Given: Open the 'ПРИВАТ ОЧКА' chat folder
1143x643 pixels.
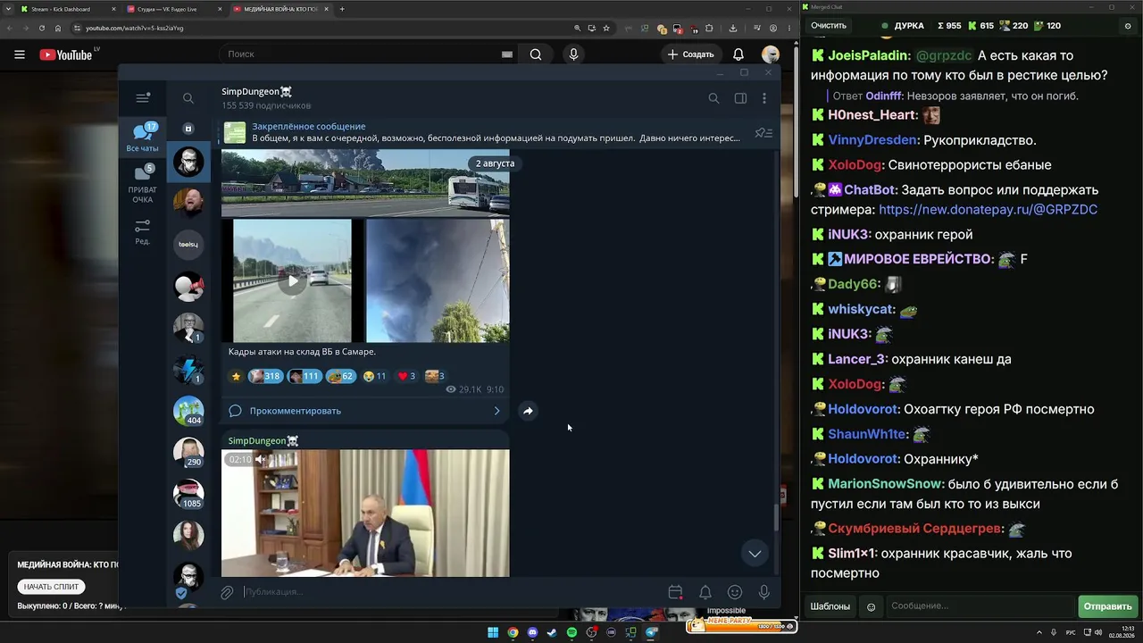Looking at the screenshot, I should [143, 184].
